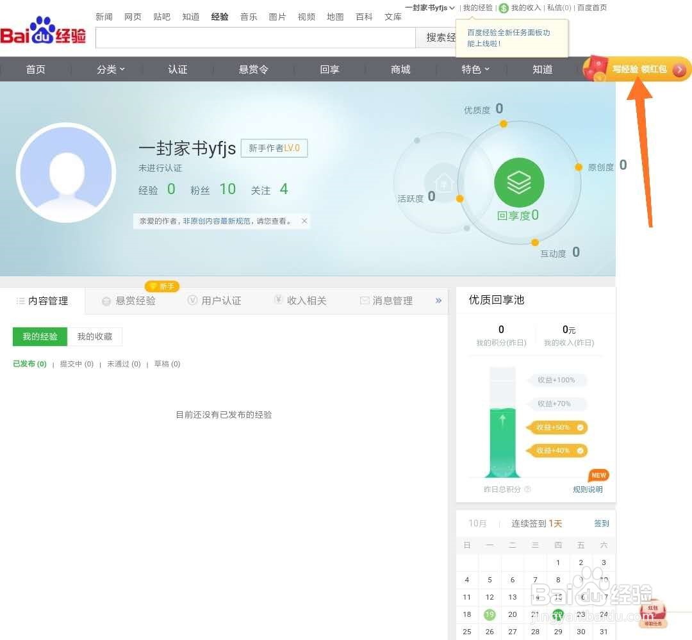This screenshot has width=692, height=640.
Task: Open 网页 in top links
Action: [x=133, y=17]
